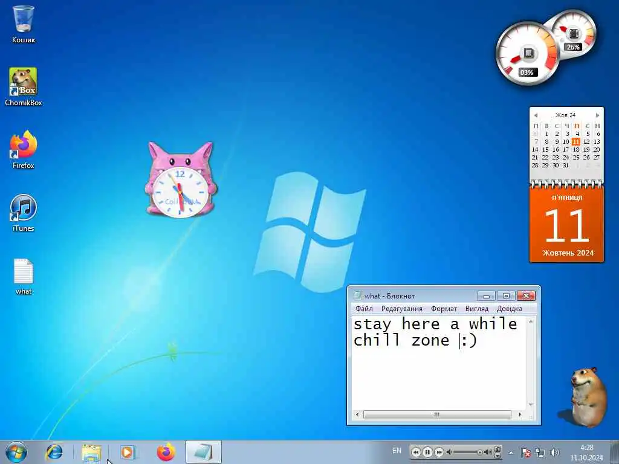Screen dimensions: 619x464
Task: Open the iTunes desktop shortcut
Action: tap(24, 213)
